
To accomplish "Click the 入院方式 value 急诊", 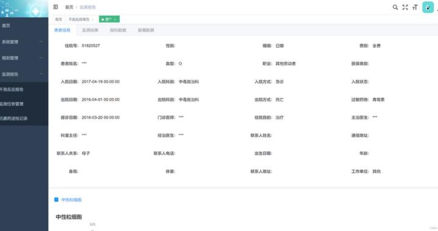I will [280, 81].
